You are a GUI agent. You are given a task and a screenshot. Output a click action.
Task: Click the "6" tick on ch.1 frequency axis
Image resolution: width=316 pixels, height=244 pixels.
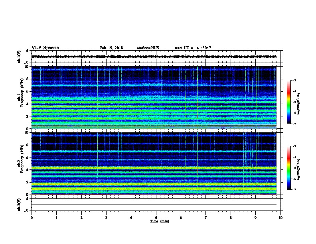click(28, 91)
